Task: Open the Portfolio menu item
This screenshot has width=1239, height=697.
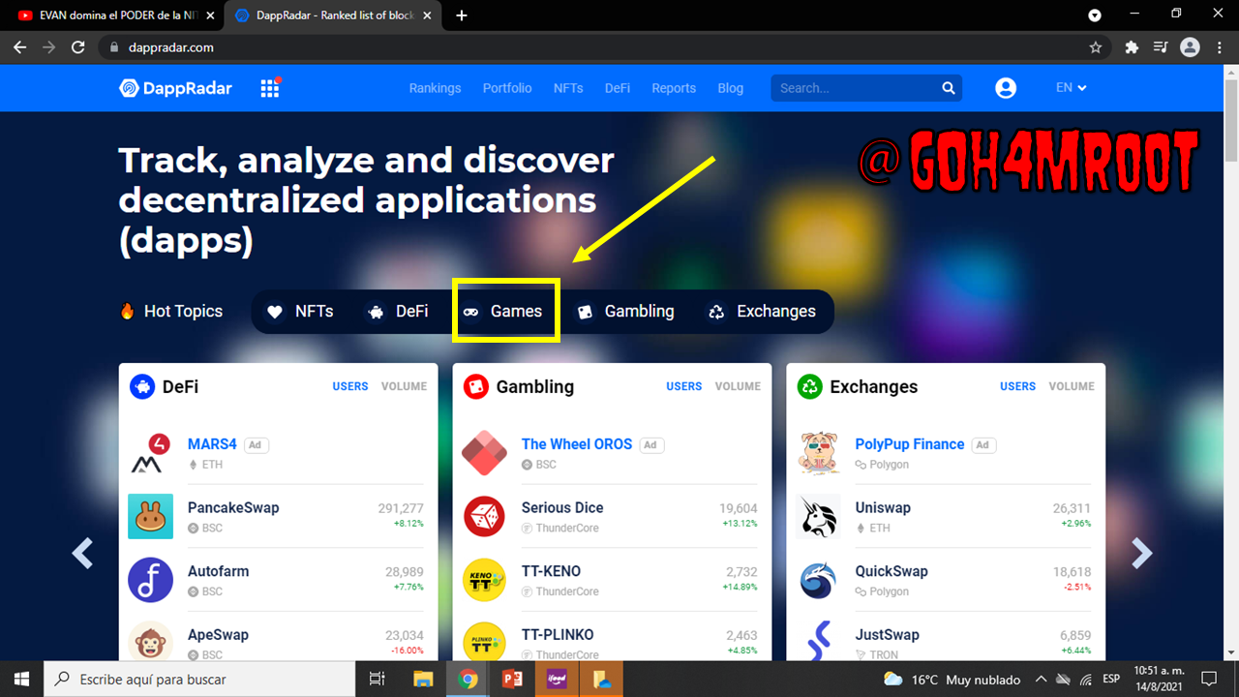Action: point(507,88)
